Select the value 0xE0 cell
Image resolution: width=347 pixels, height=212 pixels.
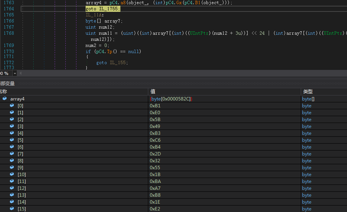pyautogui.click(x=224, y=113)
